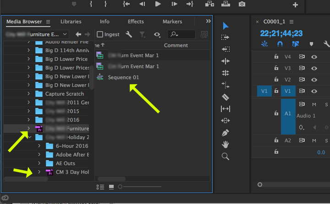Click the Mark Out button
330x204 pixels.
tap(105, 4)
